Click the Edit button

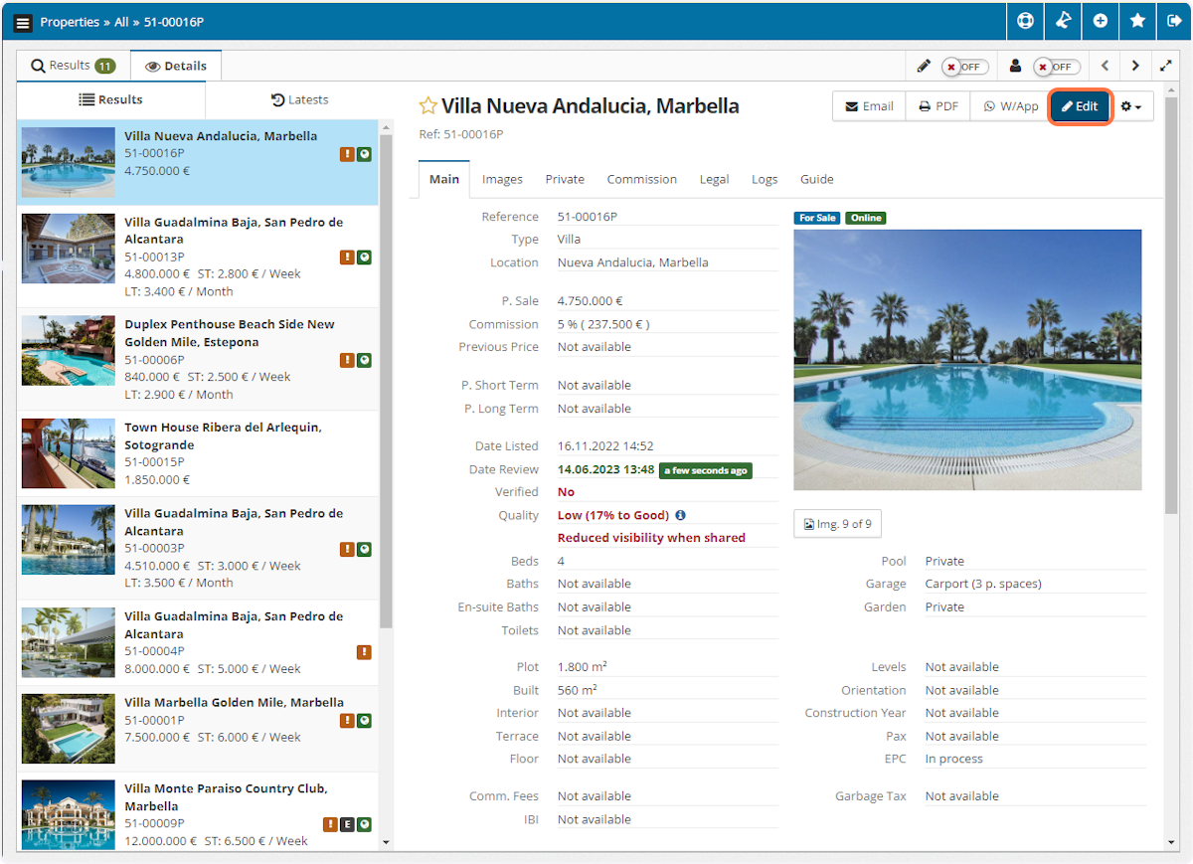1080,106
